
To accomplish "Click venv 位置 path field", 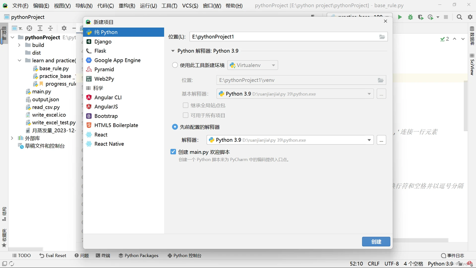I will pos(301,80).
